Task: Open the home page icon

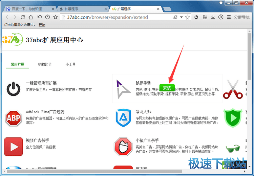Action: (30, 17)
